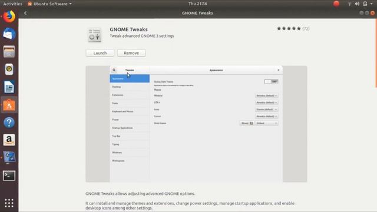
Task: Open Terminal from the dock
Action: coord(9,175)
